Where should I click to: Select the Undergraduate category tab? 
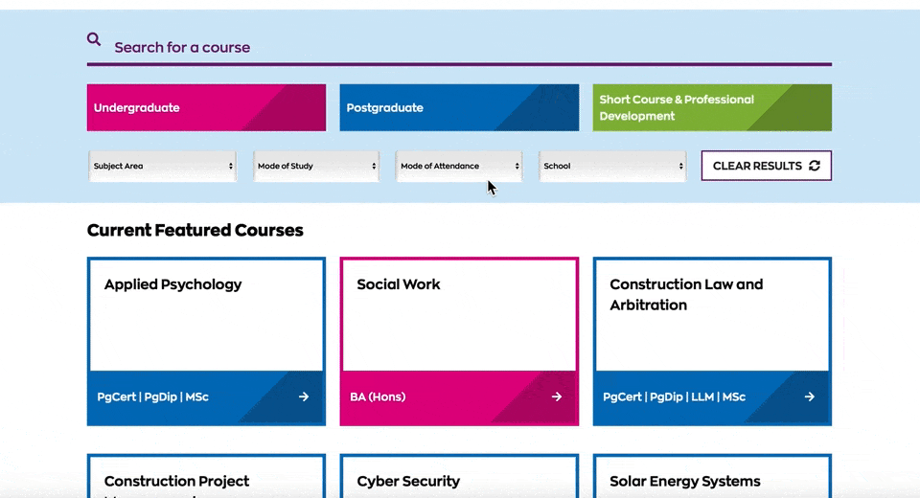(x=206, y=107)
